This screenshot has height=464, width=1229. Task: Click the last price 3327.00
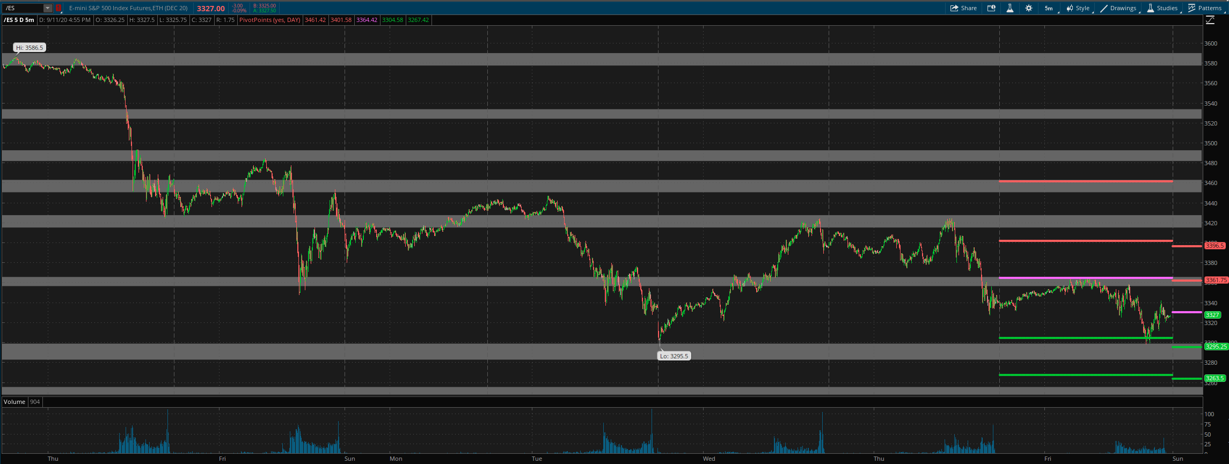click(211, 9)
